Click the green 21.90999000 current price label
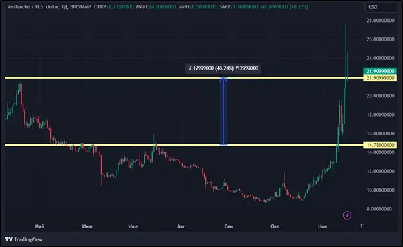This screenshot has width=403, height=247. point(380,71)
